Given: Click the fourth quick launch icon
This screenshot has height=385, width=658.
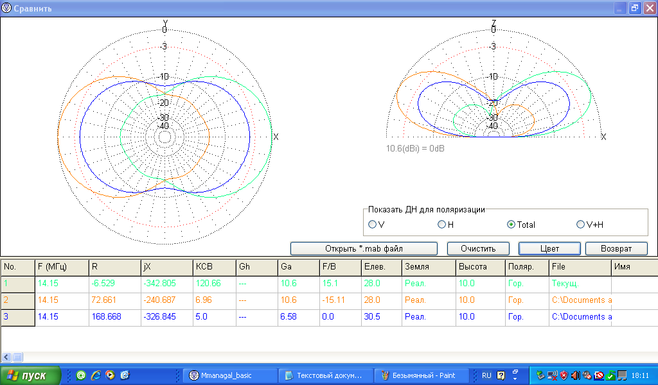Looking at the screenshot, I should 125,375.
